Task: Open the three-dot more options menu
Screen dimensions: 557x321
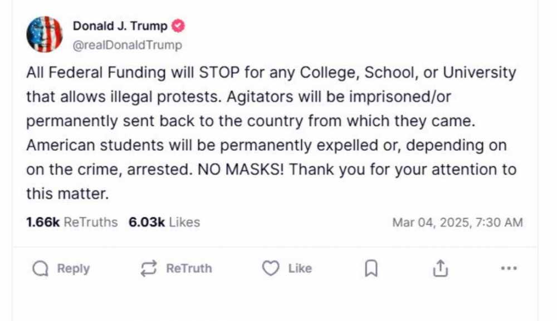Action: [509, 269]
